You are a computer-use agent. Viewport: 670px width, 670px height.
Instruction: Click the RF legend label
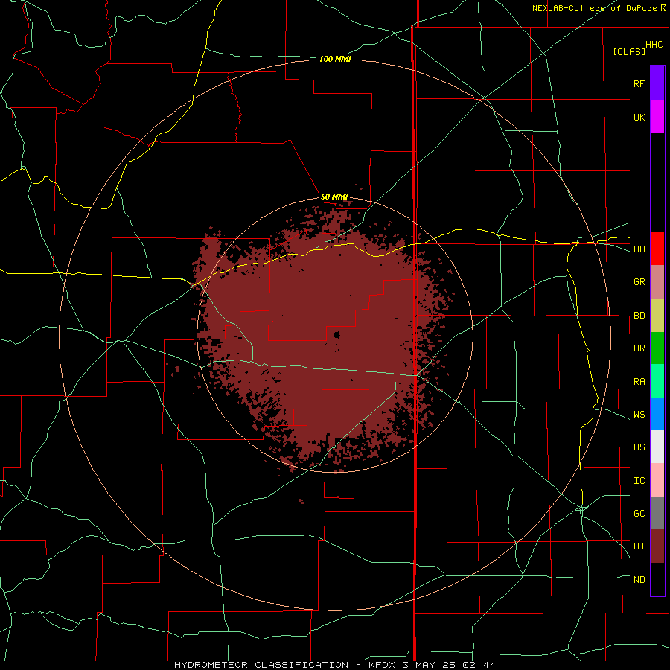639,83
